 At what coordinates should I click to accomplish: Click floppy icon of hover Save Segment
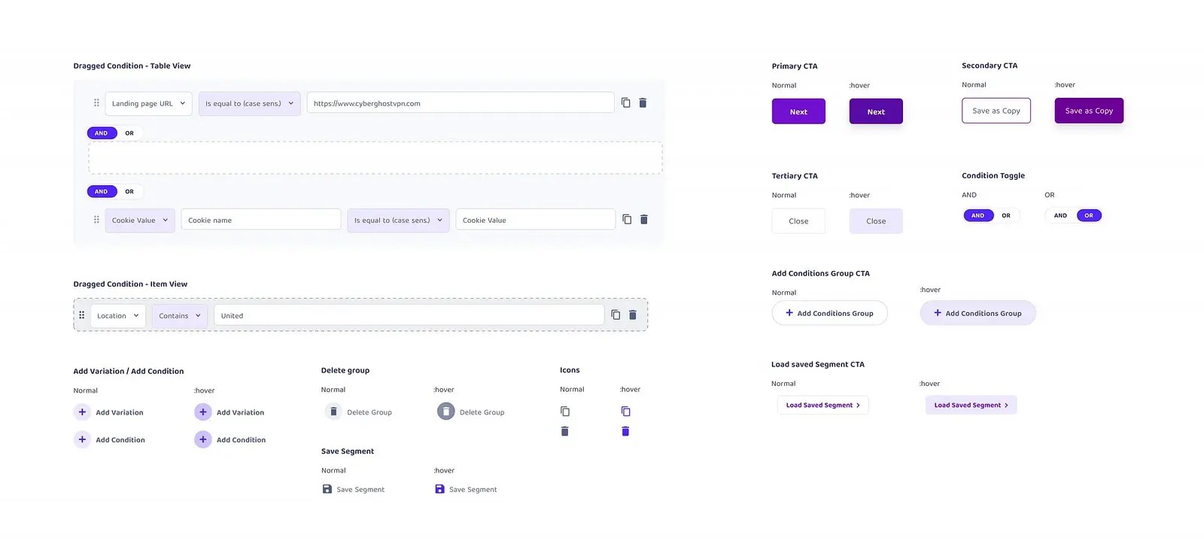[x=440, y=489]
